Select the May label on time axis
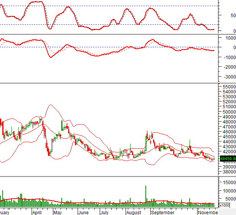This screenshot has width=236, height=215. pyautogui.click(x=57, y=212)
